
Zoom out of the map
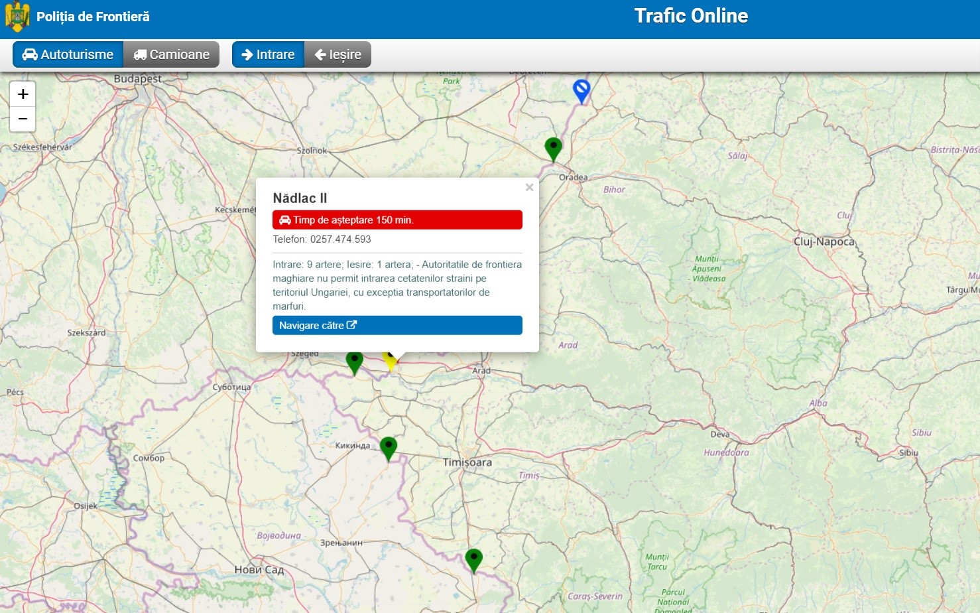click(x=23, y=119)
